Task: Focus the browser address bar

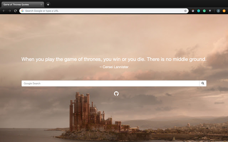Action: 104,11
